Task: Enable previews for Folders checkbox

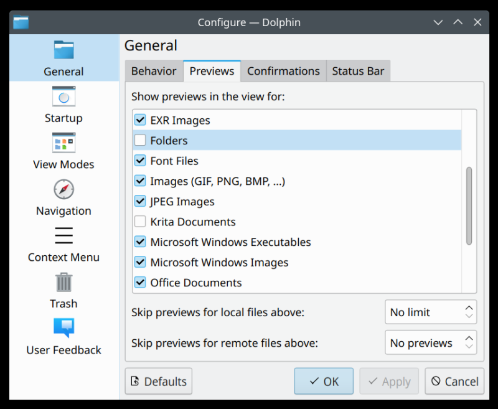Action: [140, 141]
